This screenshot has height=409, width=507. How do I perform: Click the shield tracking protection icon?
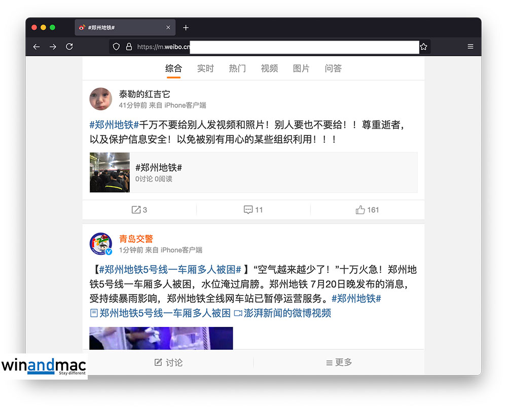116,47
